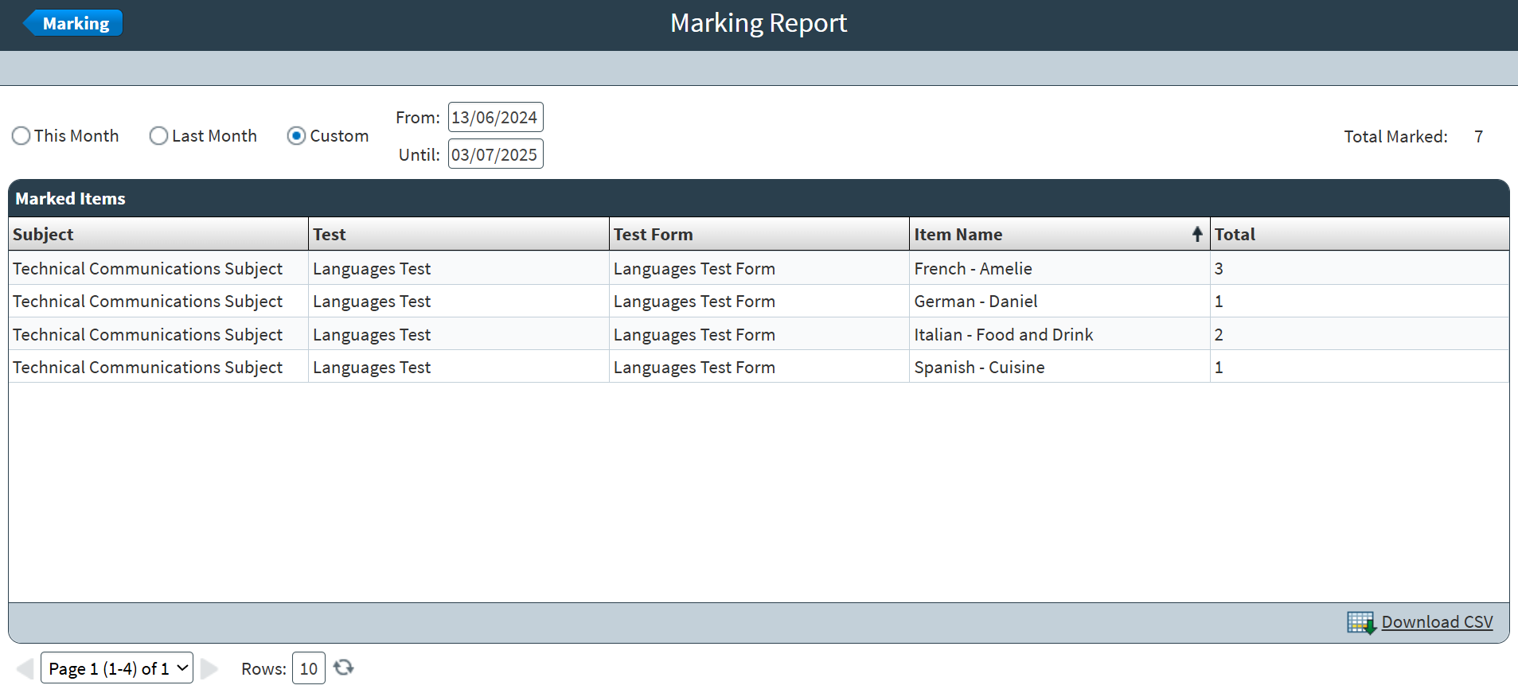
Task: Open the page selector dropdown
Action: 117,668
